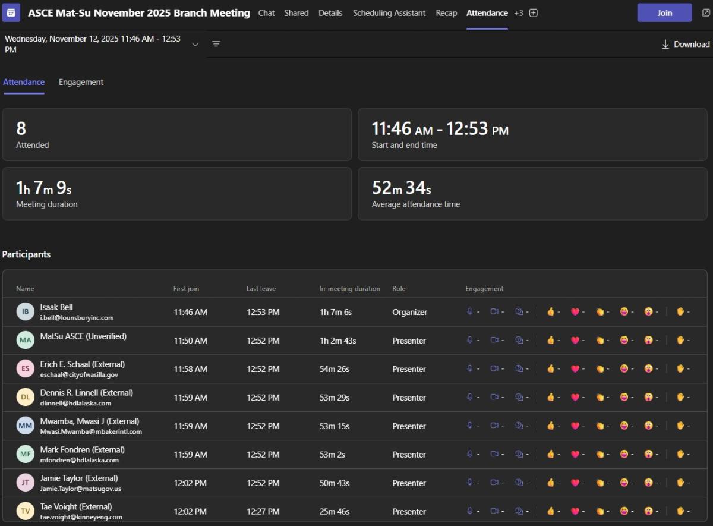Sort participants by First join column
This screenshot has height=526, width=713.
point(186,289)
